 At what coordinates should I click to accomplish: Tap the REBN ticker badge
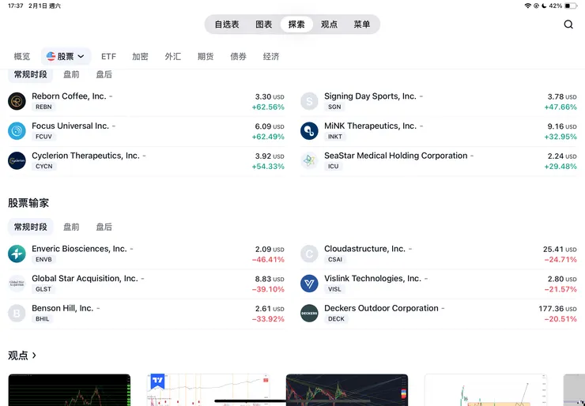coord(43,107)
